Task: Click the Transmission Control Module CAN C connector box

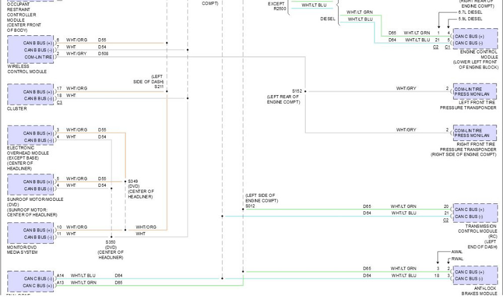Action: [x=475, y=213]
